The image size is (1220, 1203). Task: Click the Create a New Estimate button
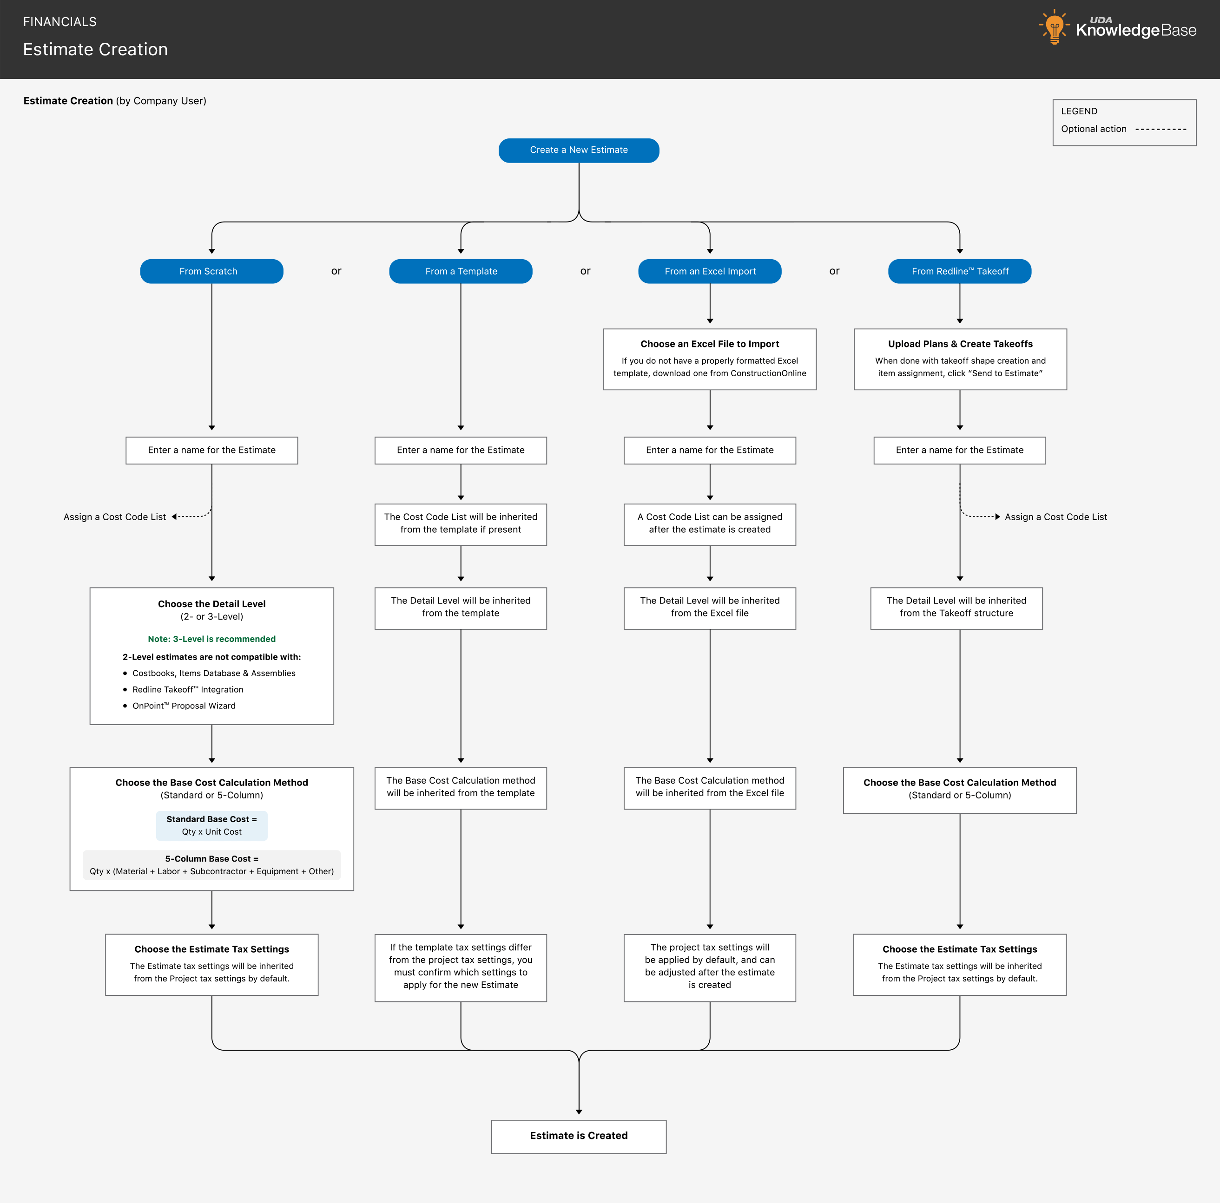pos(579,150)
